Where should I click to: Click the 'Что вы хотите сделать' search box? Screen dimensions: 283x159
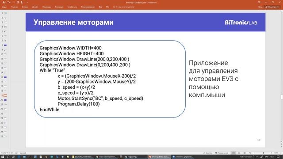click(x=124, y=7)
